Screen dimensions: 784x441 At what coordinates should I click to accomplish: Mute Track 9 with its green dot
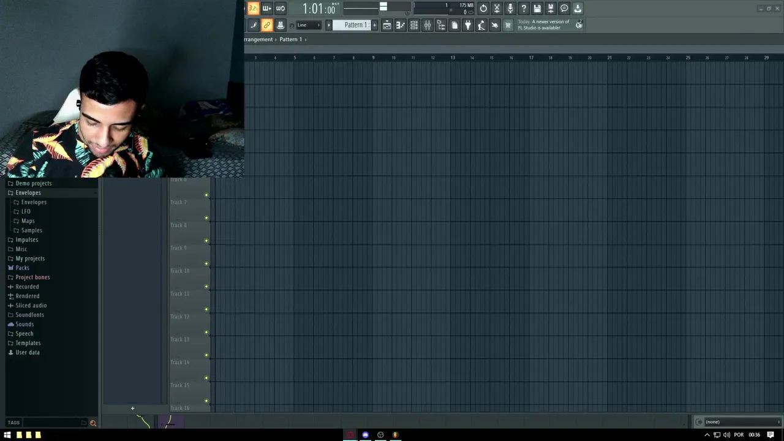(x=206, y=263)
